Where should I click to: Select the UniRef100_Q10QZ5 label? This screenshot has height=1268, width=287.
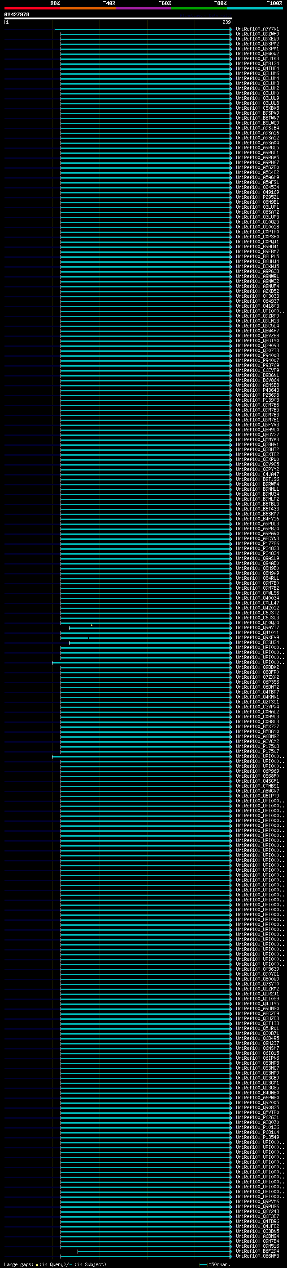[x=257, y=222]
